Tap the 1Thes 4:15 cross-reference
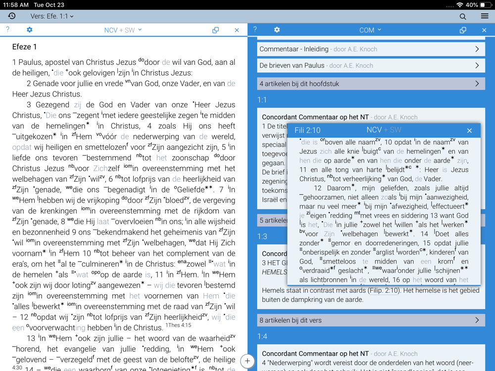This screenshot has width=495, height=371. pos(178,325)
